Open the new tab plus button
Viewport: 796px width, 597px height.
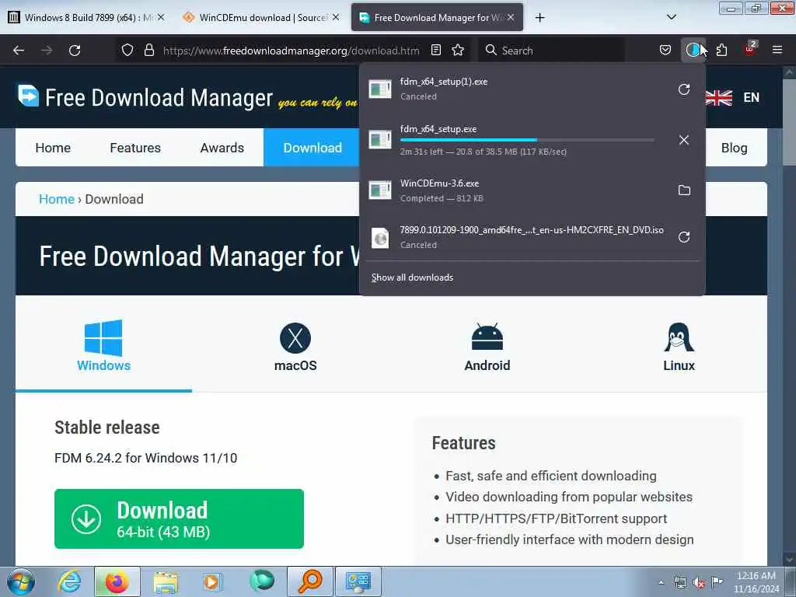point(539,18)
